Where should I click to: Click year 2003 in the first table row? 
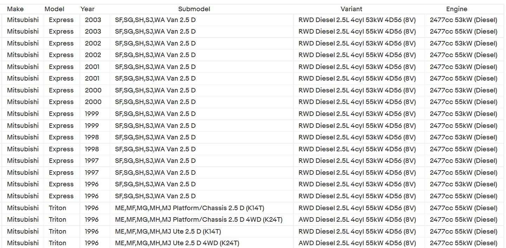(x=93, y=20)
